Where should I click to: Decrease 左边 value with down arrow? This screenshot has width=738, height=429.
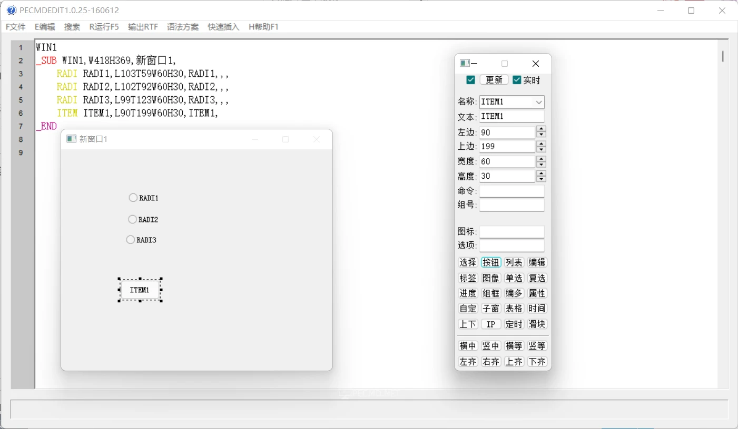point(541,135)
